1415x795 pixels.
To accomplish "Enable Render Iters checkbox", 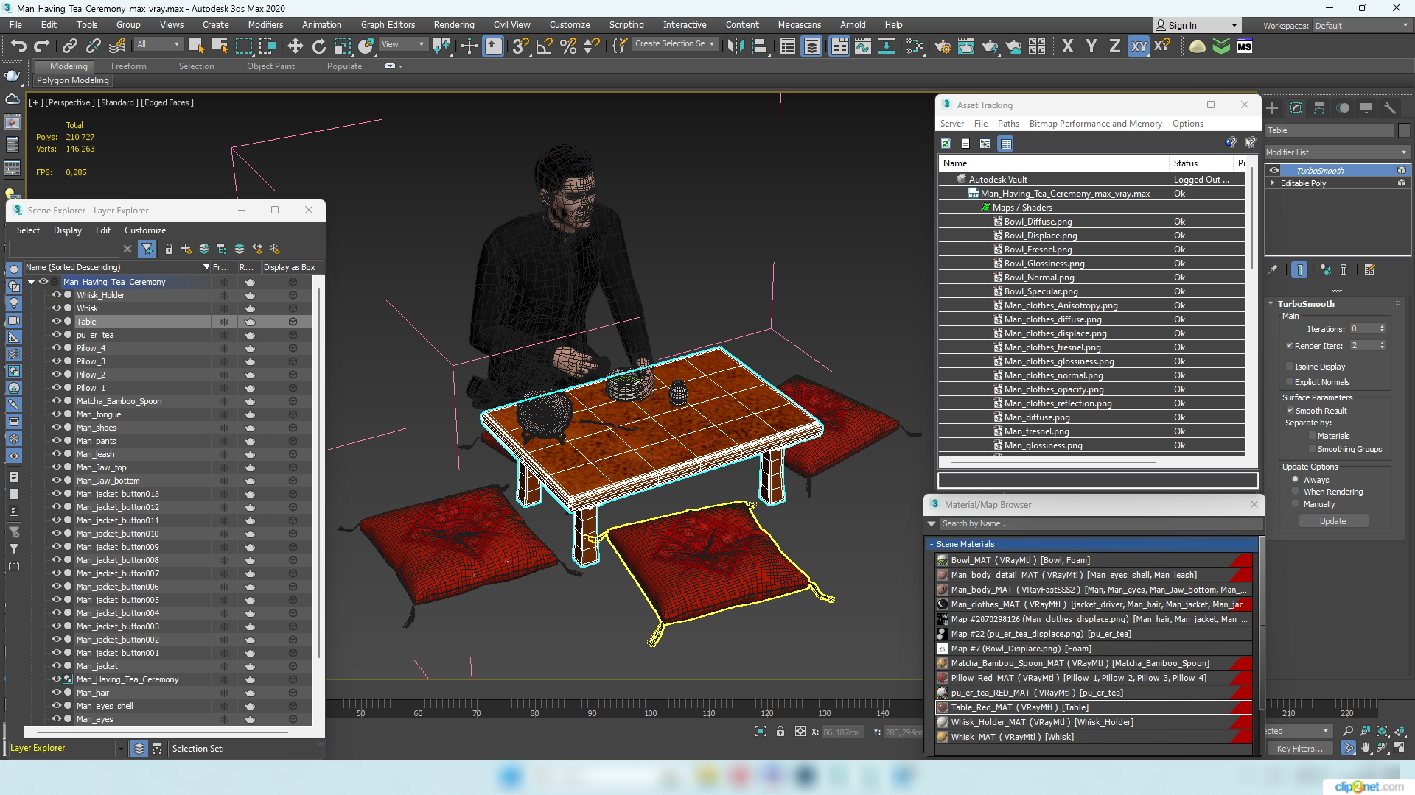I will pyautogui.click(x=1290, y=346).
